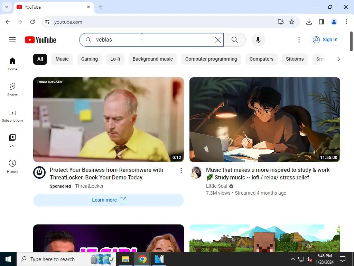The width and height of the screenshot is (354, 266).
Task: Toggle the Chrome side panel
Action: point(321,22)
